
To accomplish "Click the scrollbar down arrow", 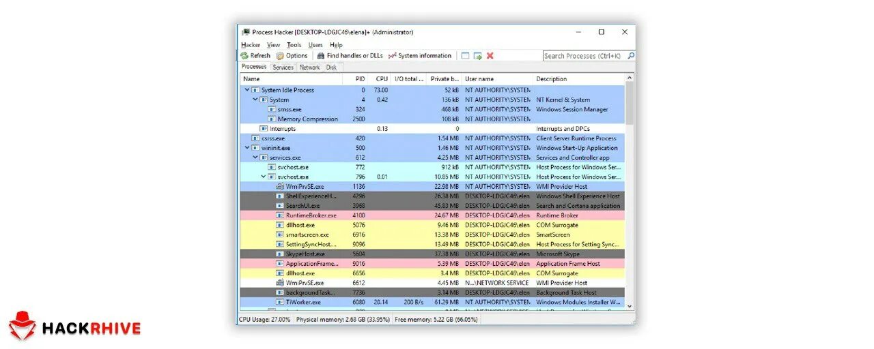I will pos(630,306).
